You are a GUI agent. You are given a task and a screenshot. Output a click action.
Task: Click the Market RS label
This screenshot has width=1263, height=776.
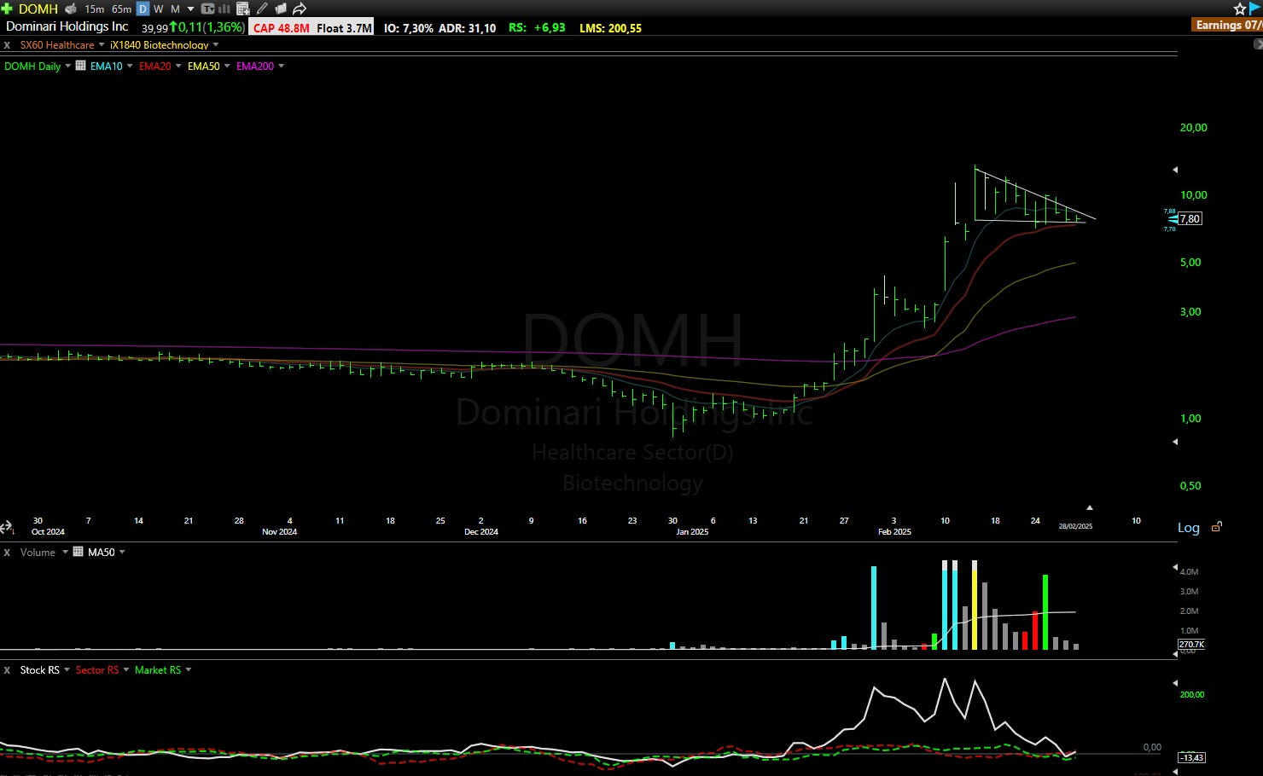[x=158, y=670]
